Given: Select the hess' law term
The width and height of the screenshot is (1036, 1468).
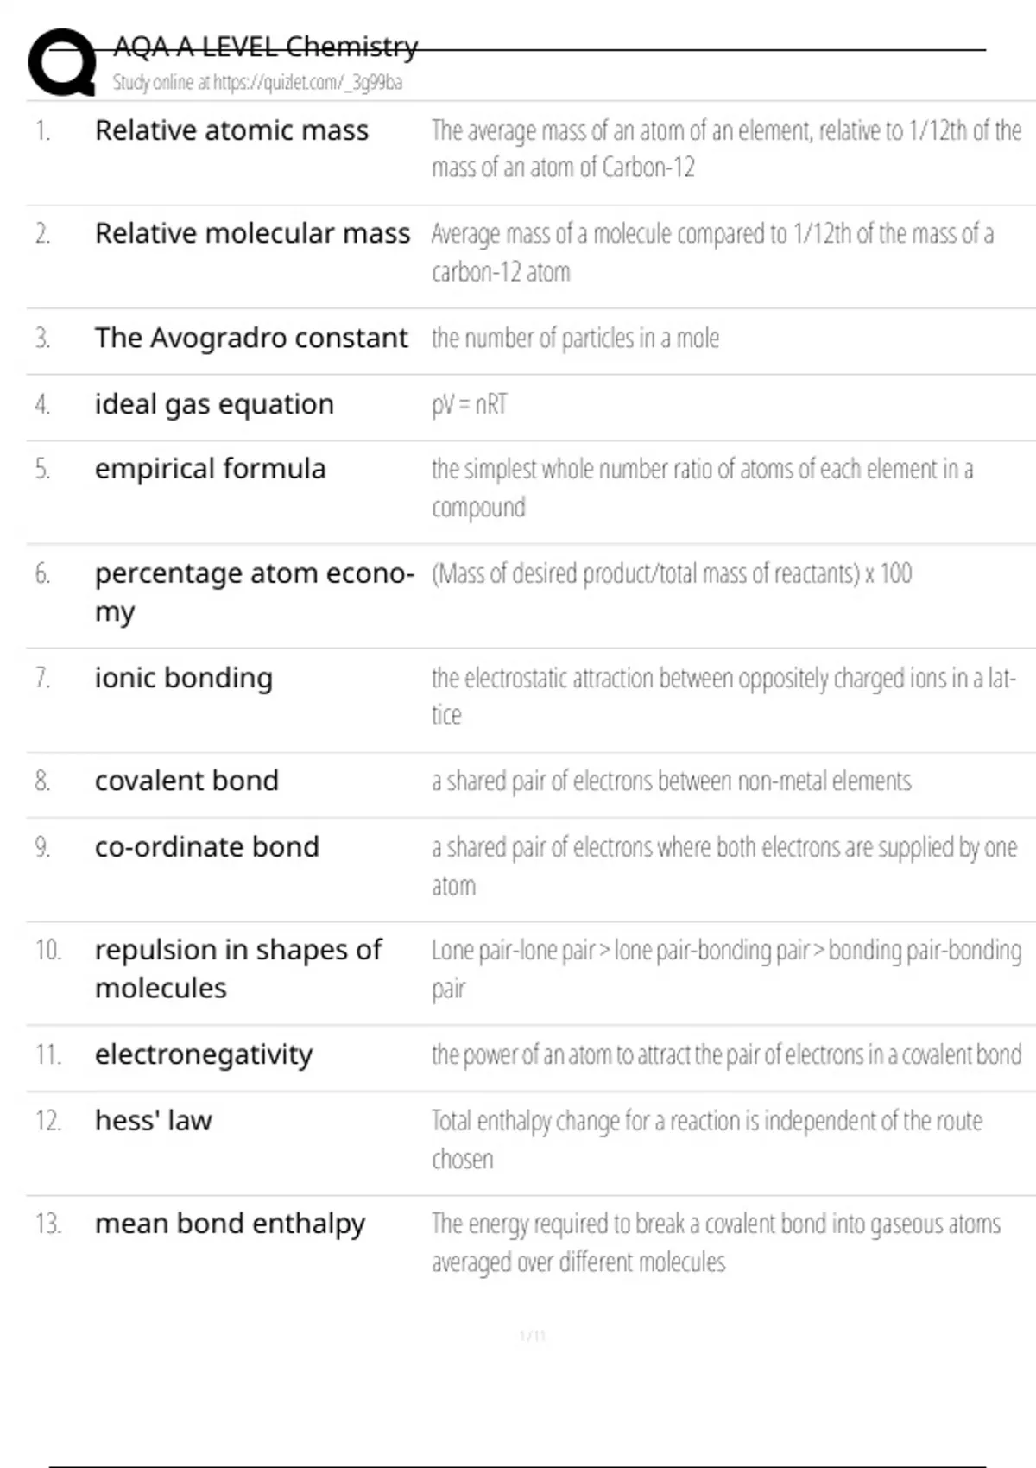Looking at the screenshot, I should click(153, 1121).
